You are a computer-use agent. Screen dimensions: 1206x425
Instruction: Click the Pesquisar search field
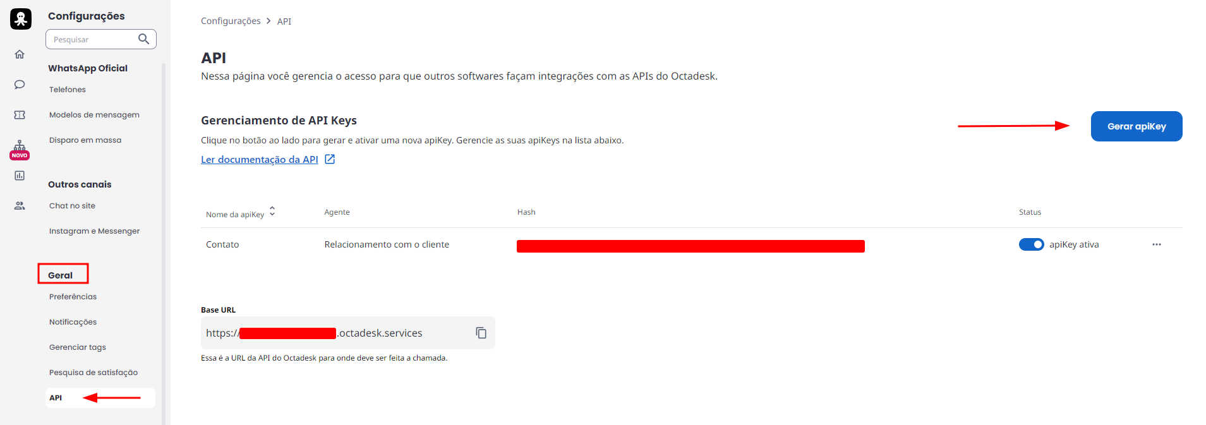click(101, 39)
